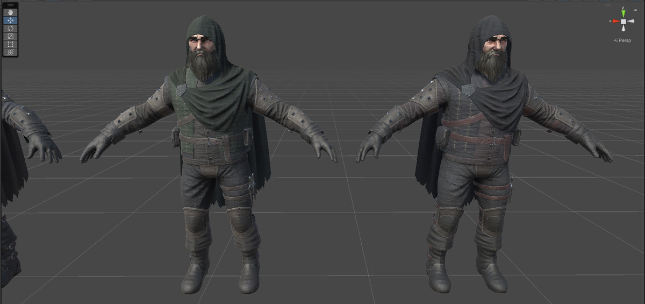Click the center cube of orientation gizmo
This screenshot has height=304, width=645.
coord(623,22)
